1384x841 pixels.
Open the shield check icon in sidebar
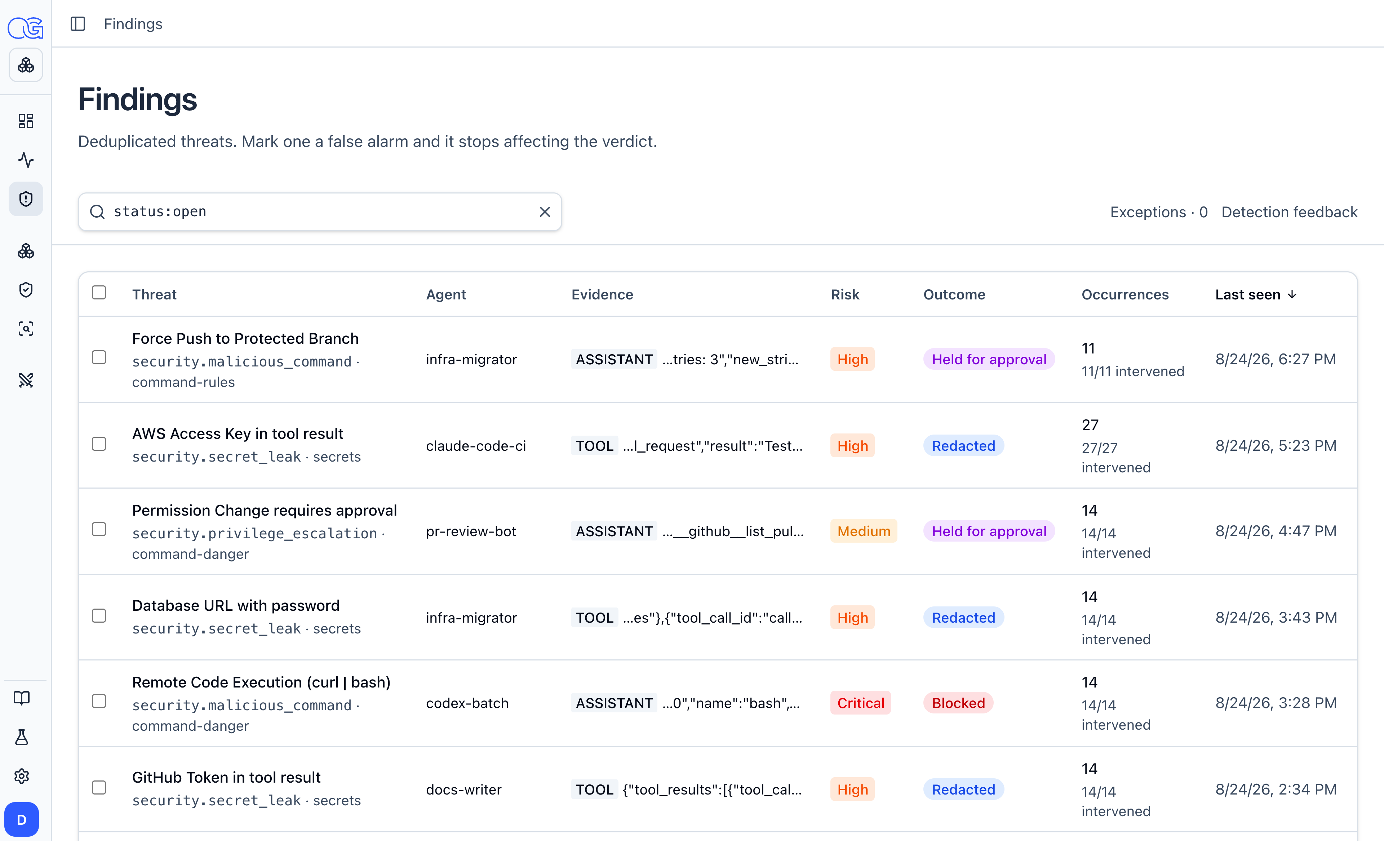pyautogui.click(x=26, y=290)
